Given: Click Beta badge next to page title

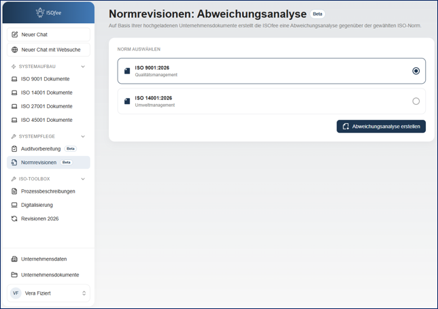Looking at the screenshot, I should pos(318,14).
